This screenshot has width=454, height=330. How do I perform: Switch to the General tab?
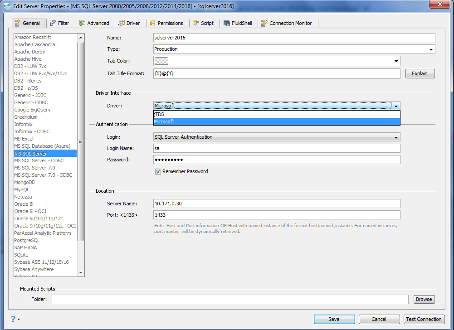point(29,23)
